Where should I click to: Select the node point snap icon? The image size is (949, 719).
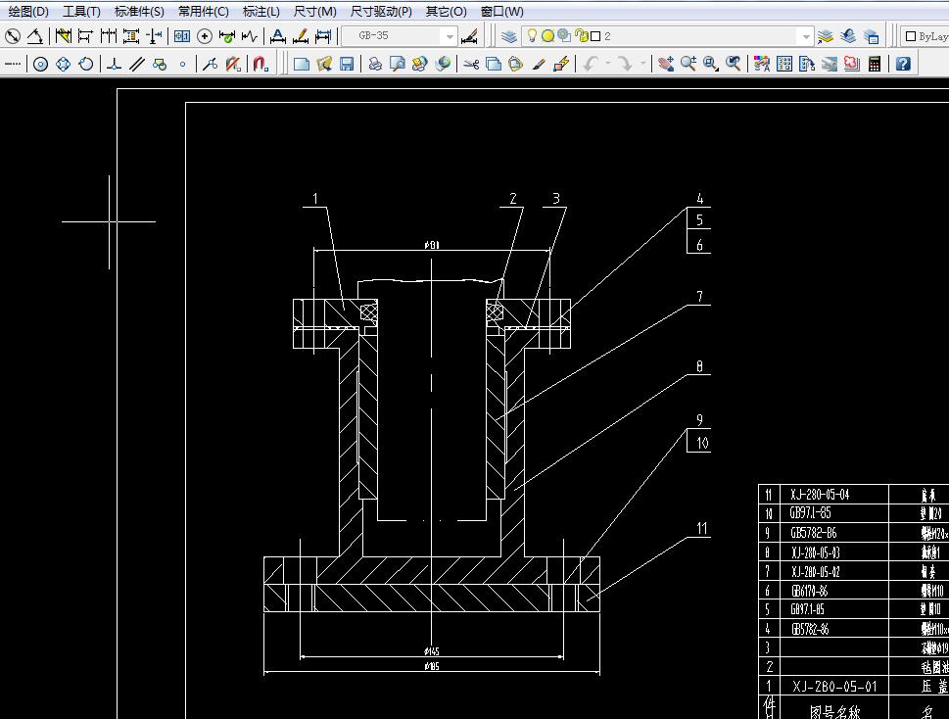point(182,64)
